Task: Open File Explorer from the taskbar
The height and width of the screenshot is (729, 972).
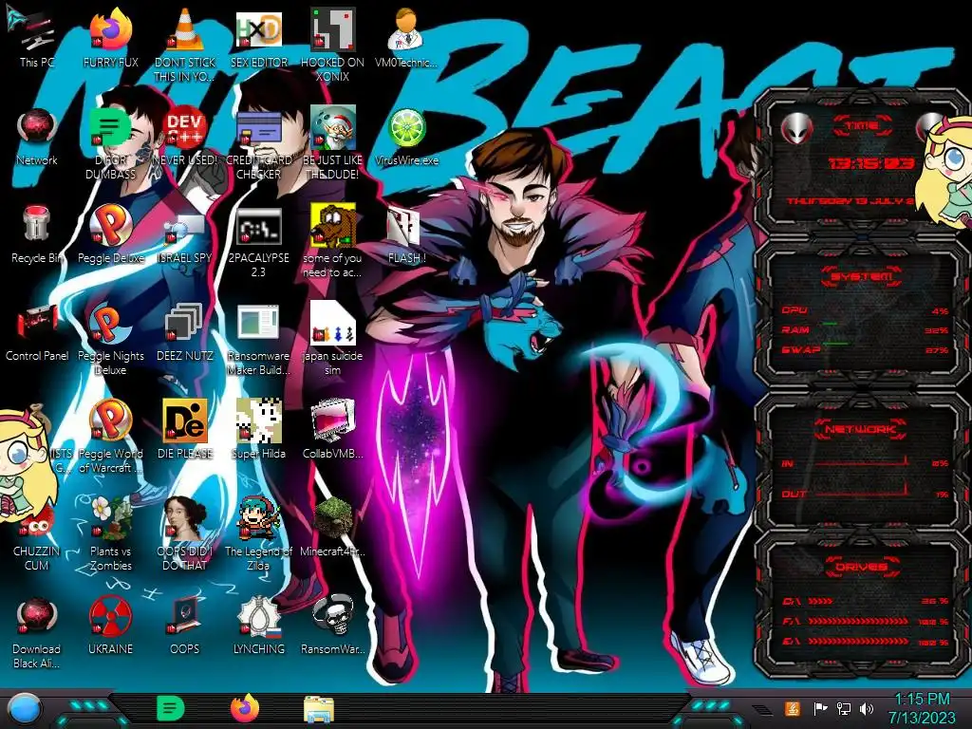Action: coord(319,710)
